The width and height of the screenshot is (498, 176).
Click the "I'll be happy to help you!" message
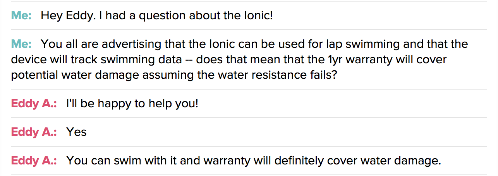[132, 103]
